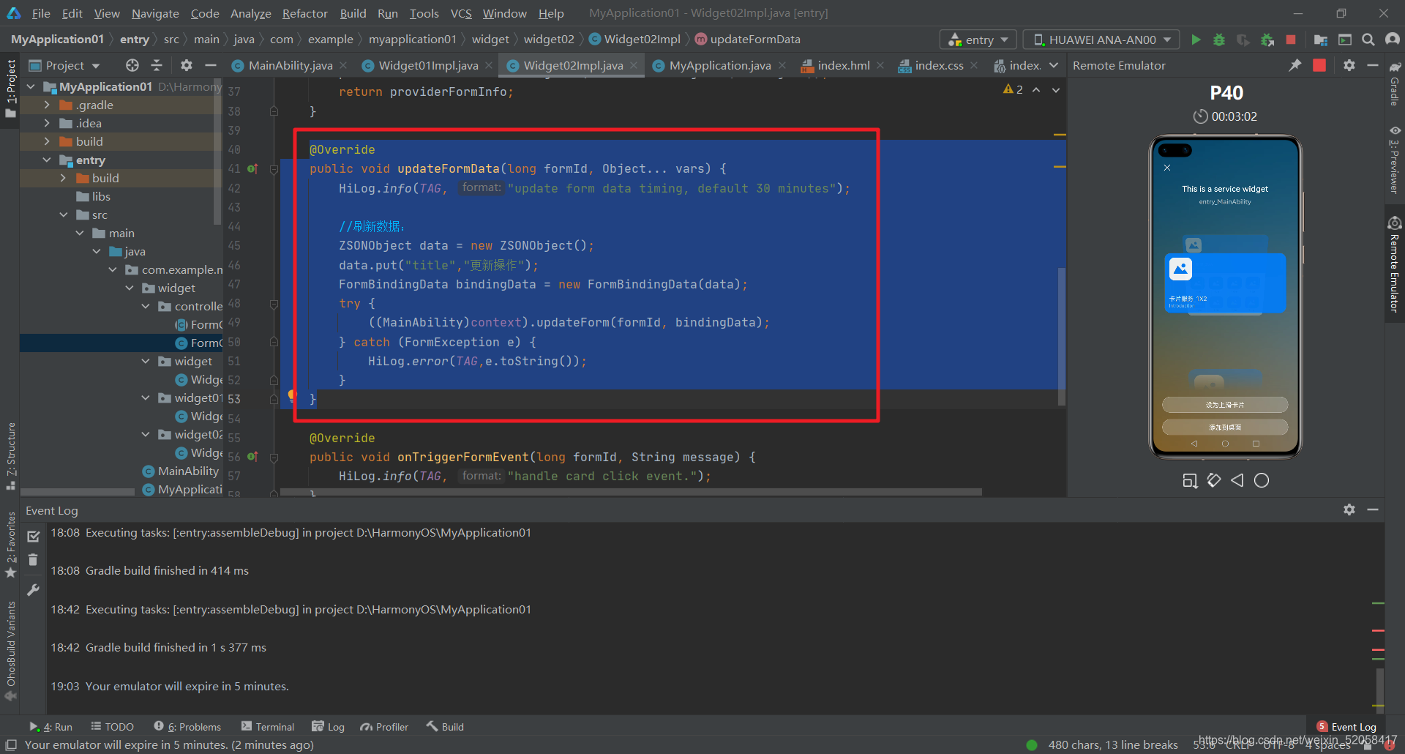
Task: Open the Profiler tool window
Action: (384, 727)
